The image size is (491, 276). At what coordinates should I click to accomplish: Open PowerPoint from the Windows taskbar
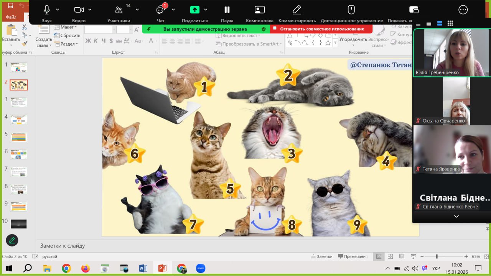coord(162,268)
